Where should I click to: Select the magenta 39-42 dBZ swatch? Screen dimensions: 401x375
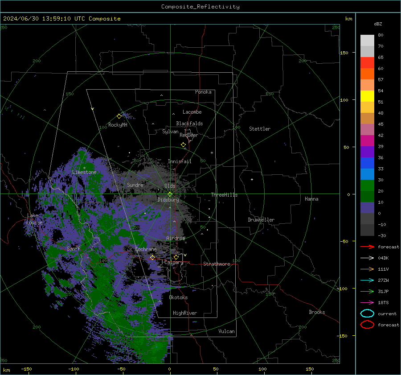click(x=367, y=140)
